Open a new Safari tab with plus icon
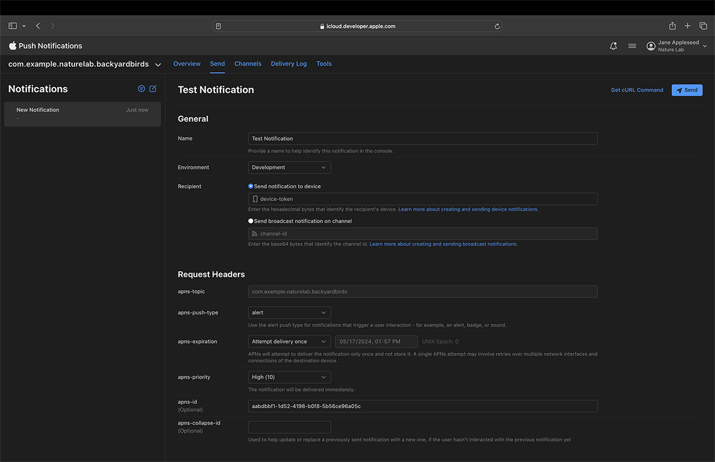This screenshot has height=462, width=715. point(687,26)
